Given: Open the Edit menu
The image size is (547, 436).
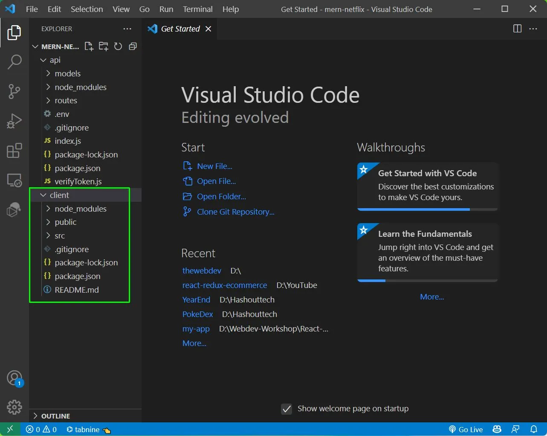Looking at the screenshot, I should click(x=54, y=9).
